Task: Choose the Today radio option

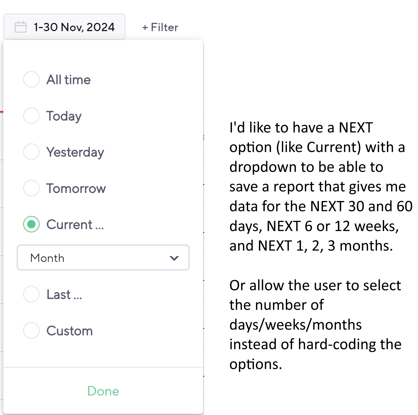Action: [x=31, y=116]
